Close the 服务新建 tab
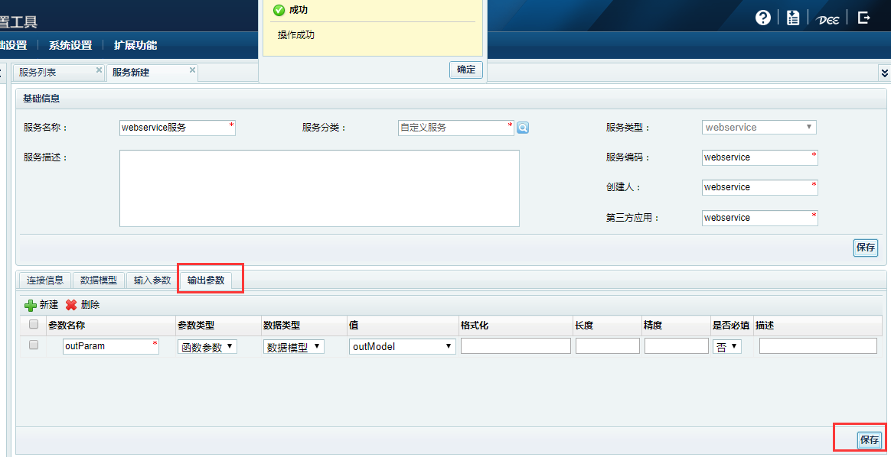 tap(192, 70)
